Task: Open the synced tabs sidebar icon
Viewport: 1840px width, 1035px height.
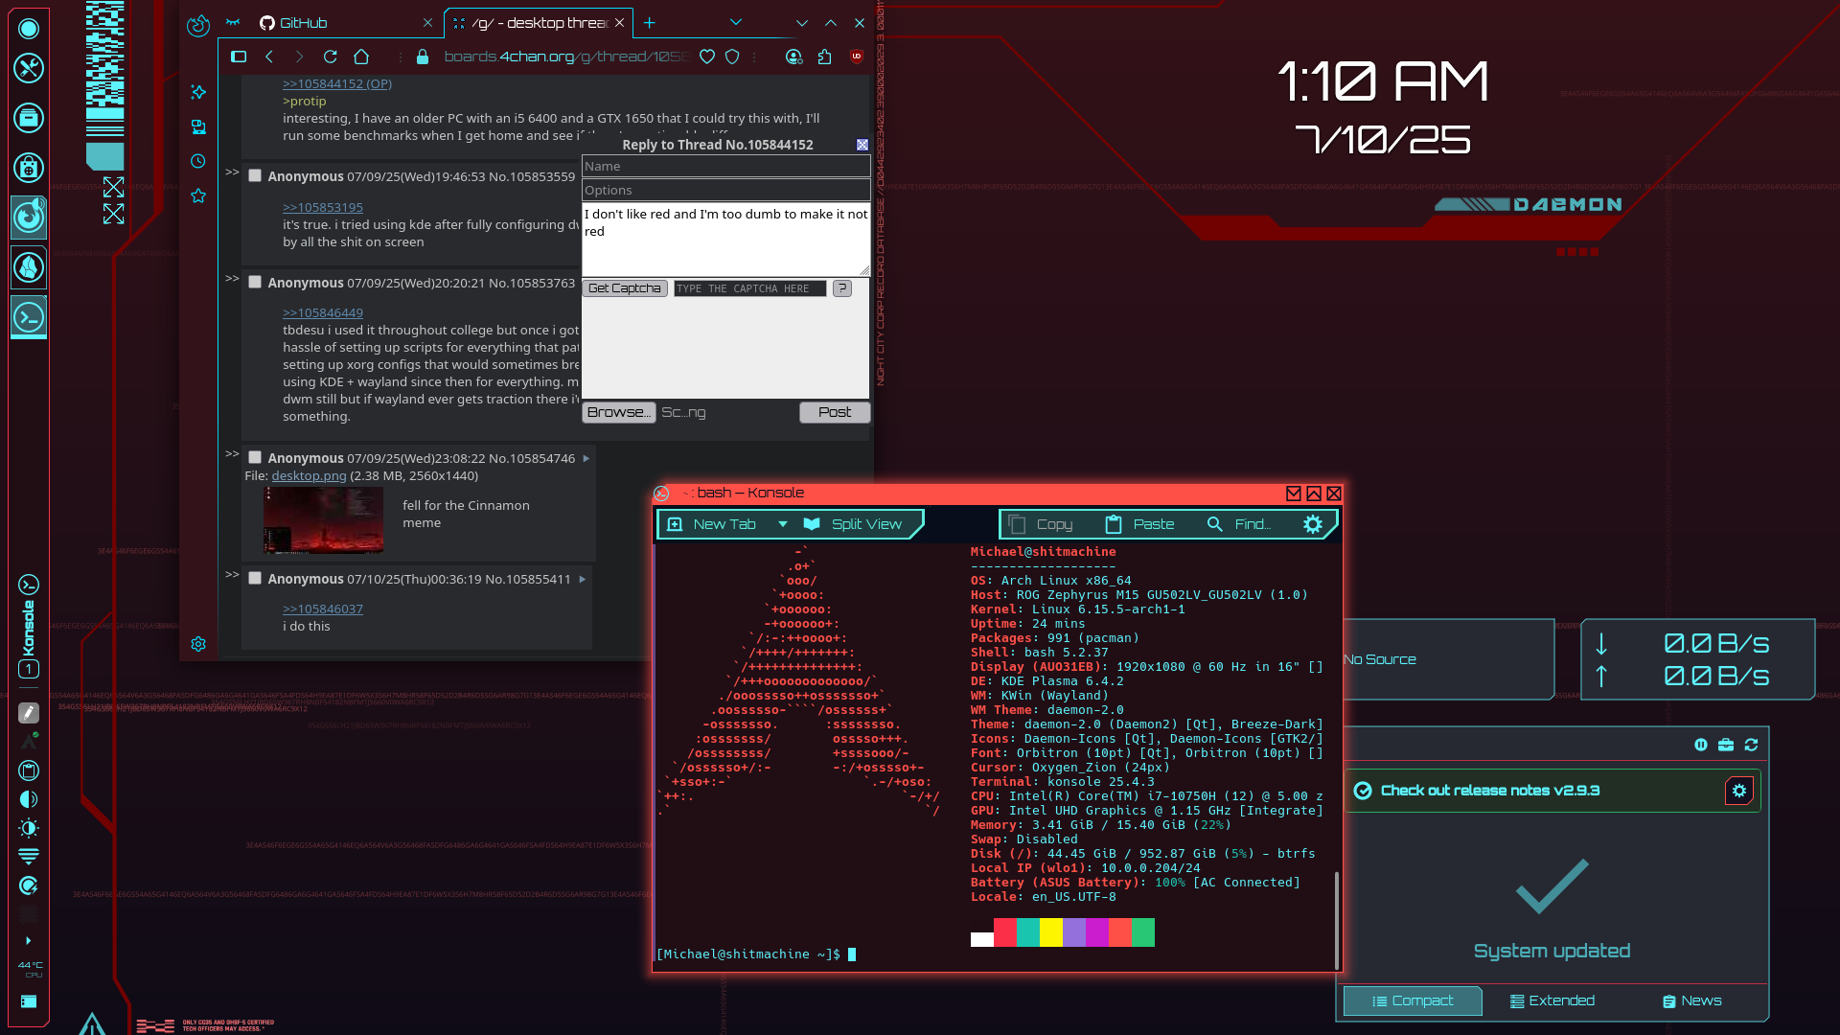Action: [198, 126]
